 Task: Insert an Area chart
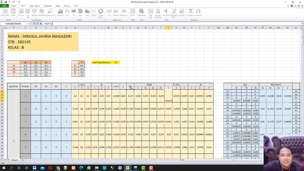(x=87, y=12)
